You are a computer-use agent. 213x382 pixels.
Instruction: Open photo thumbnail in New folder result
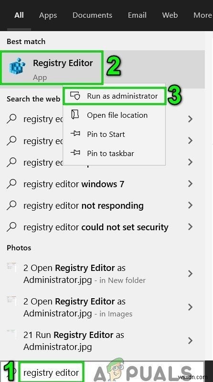11,267
